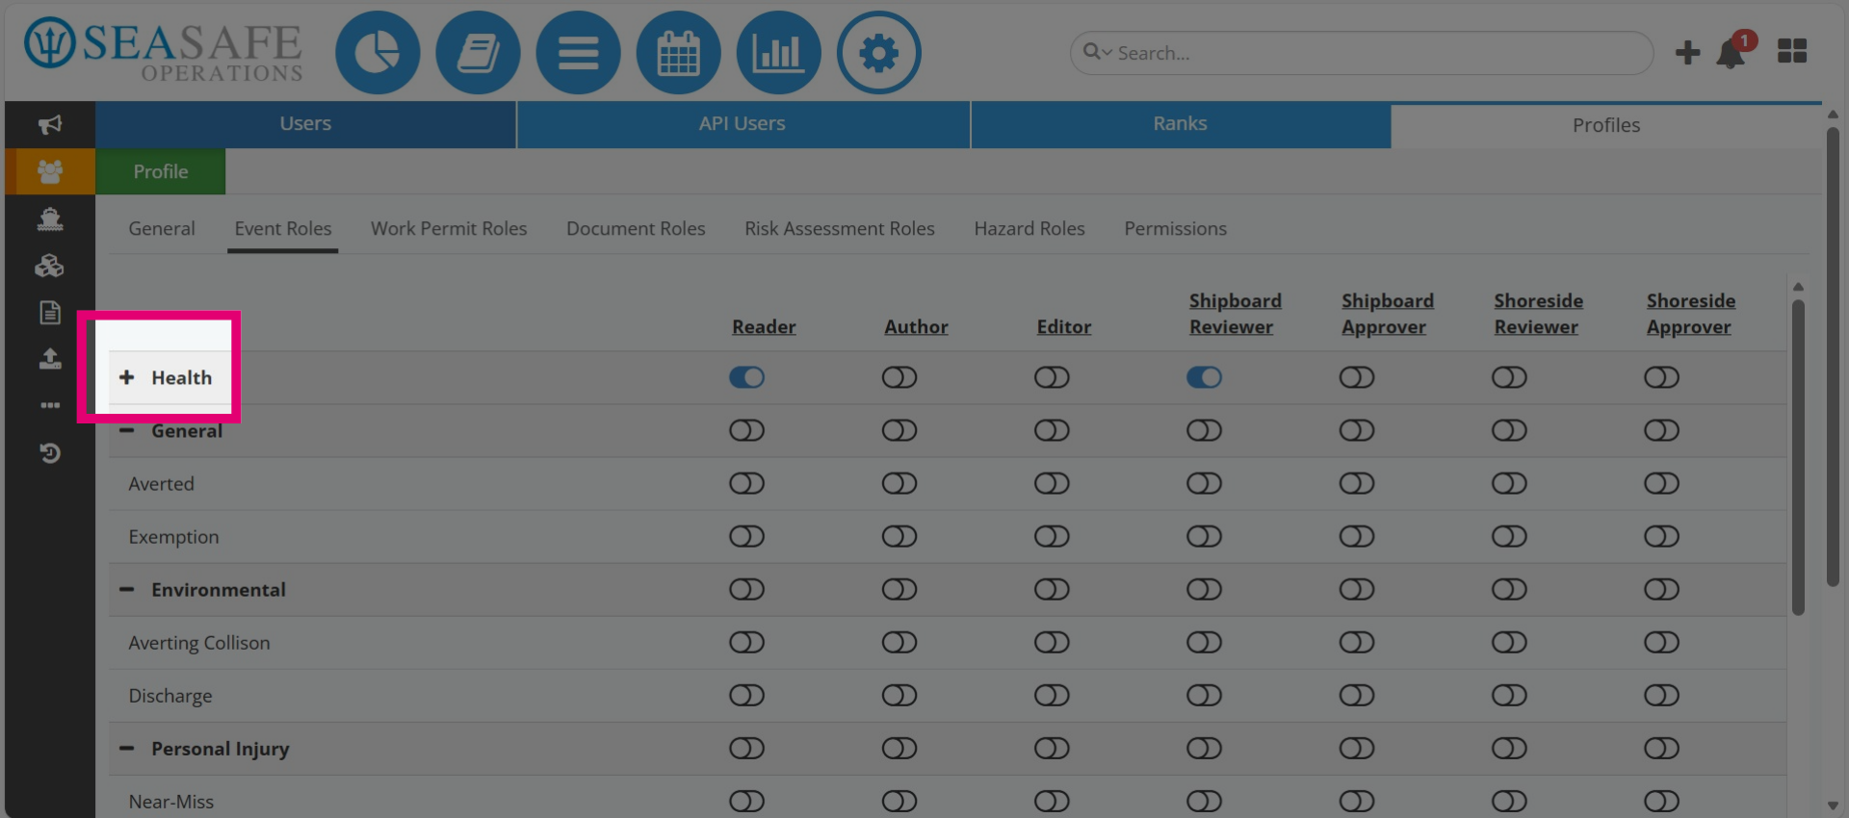
Task: Open the calendar icon in top toolbar
Action: click(x=678, y=53)
